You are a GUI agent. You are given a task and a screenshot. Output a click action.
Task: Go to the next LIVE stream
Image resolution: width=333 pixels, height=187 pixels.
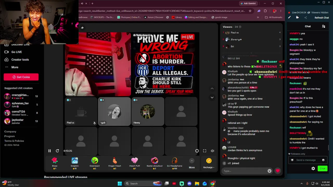[212, 97]
